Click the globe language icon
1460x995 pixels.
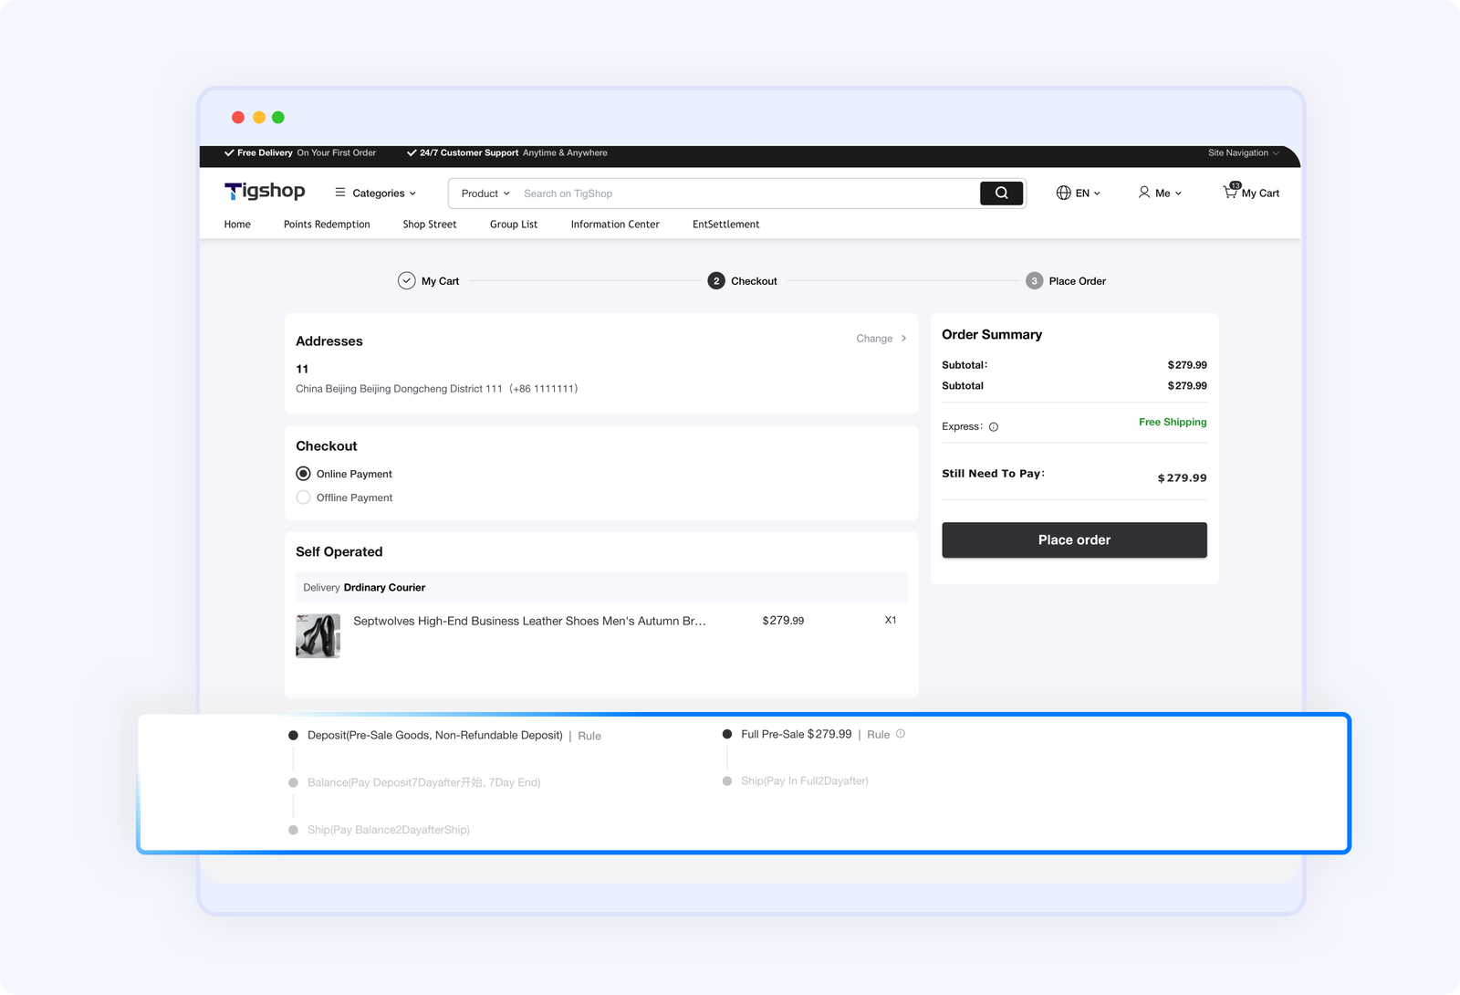tap(1063, 194)
